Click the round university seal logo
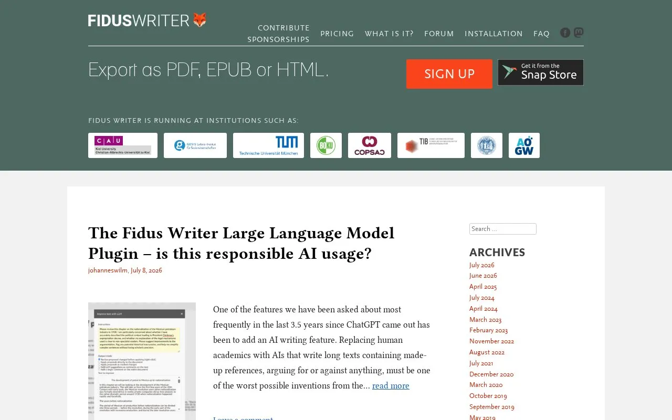This screenshot has width=672, height=420. point(487,145)
